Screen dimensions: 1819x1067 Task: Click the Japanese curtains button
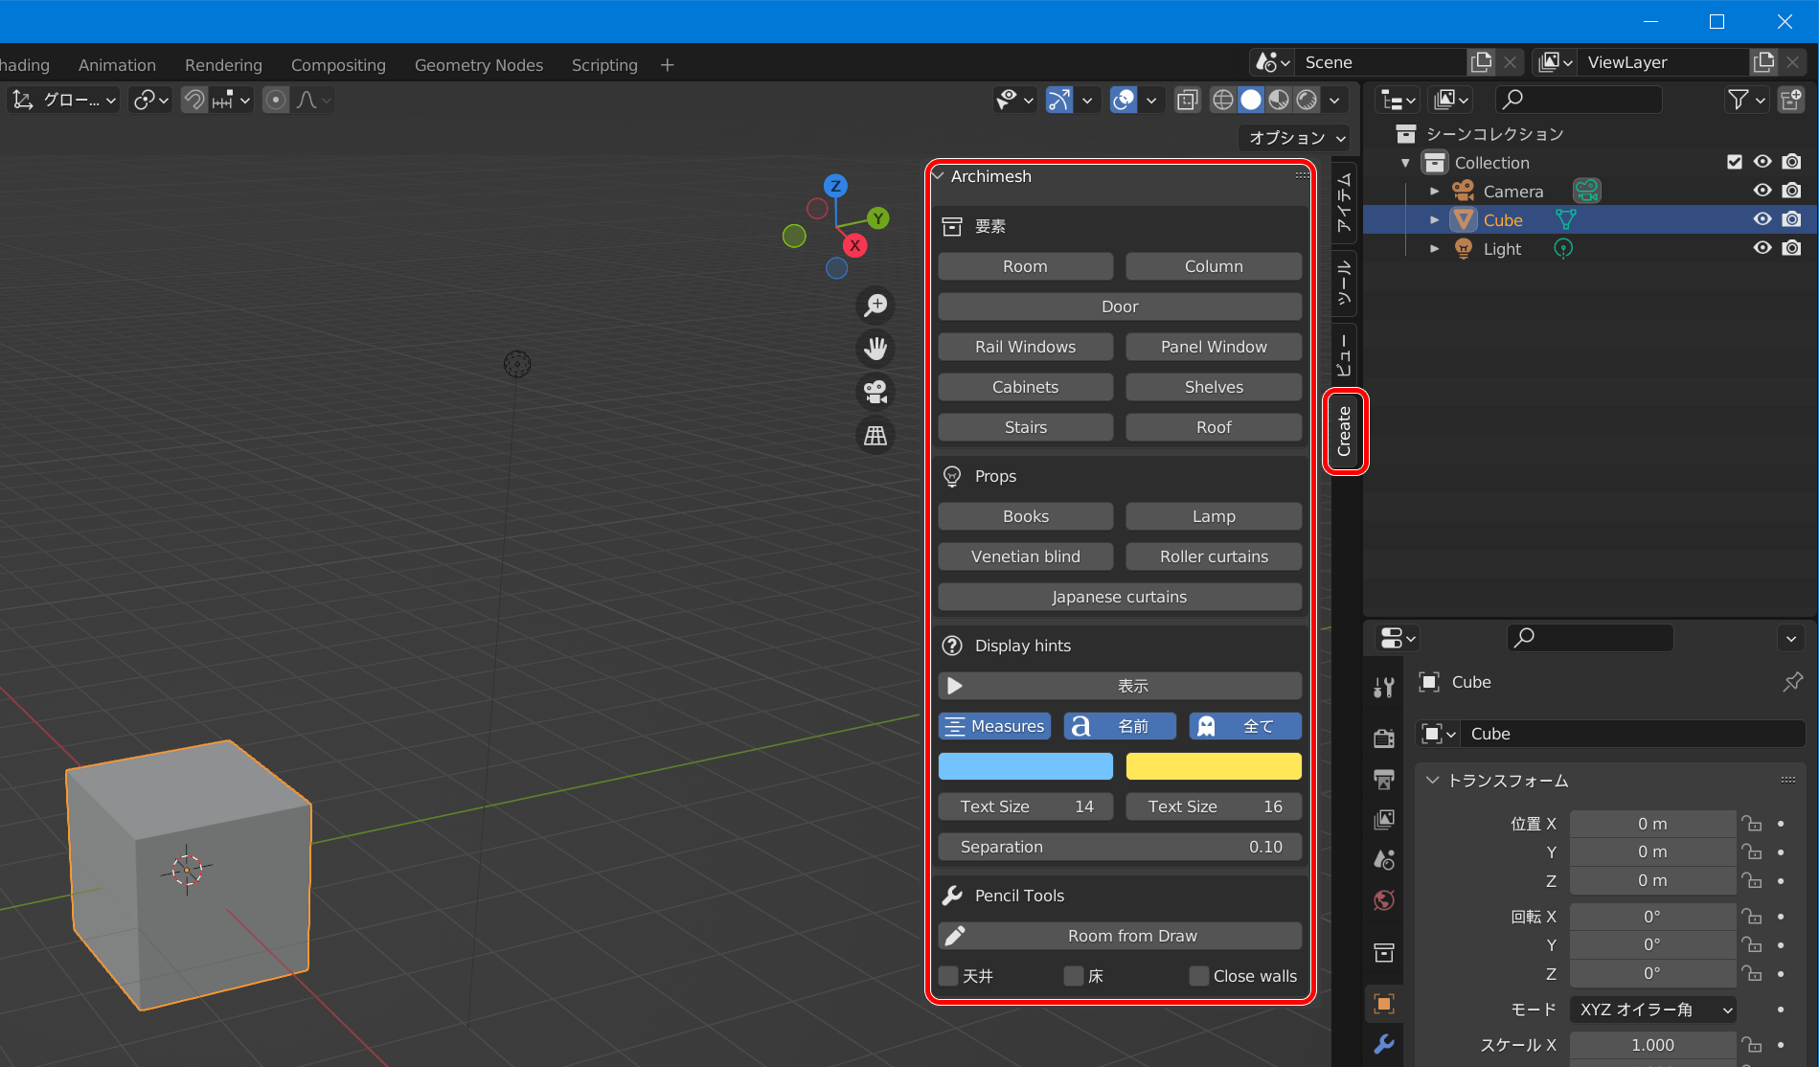point(1119,597)
